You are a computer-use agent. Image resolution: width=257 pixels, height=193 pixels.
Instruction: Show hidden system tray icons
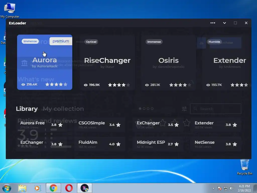coord(213,188)
